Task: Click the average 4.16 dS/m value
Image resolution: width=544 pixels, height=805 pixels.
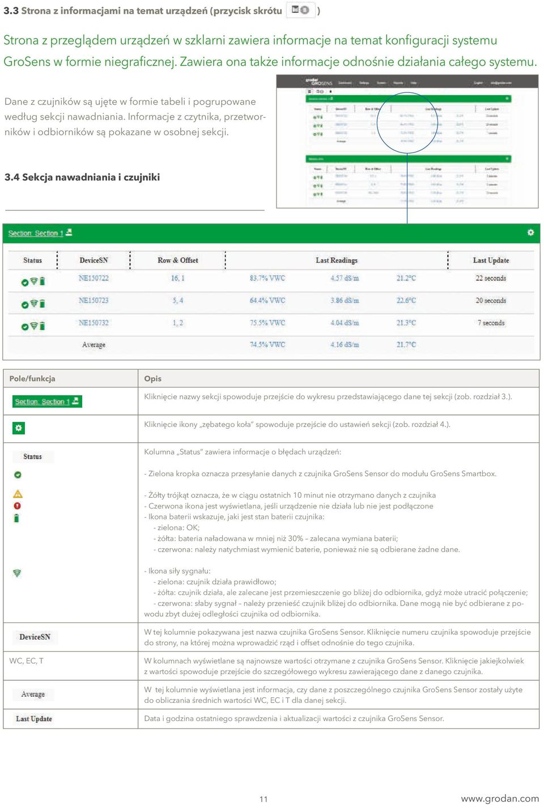Action: point(345,344)
